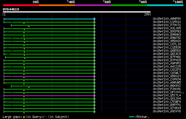Click the UniRef100_Q5KU23 sequence name
This screenshot has width=186, height=119.
[167, 76]
